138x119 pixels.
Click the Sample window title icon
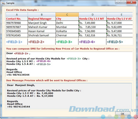3,3
